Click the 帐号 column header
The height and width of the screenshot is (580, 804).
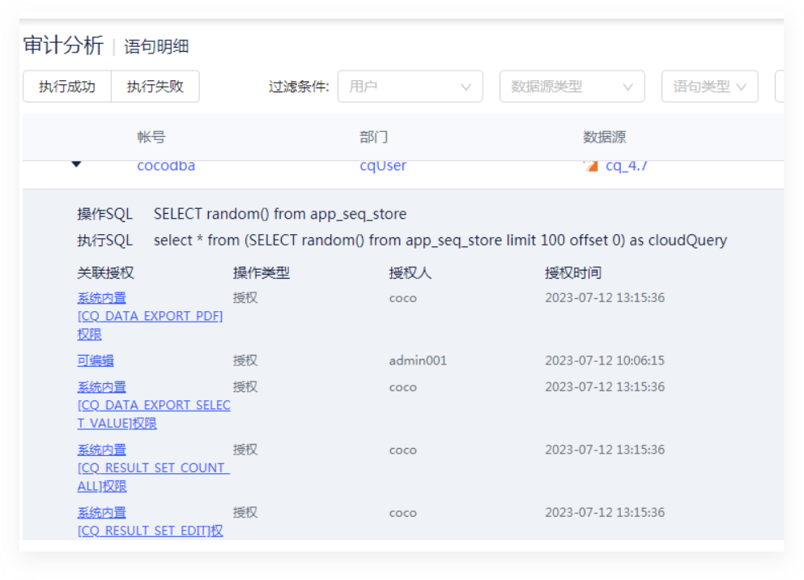(x=151, y=137)
